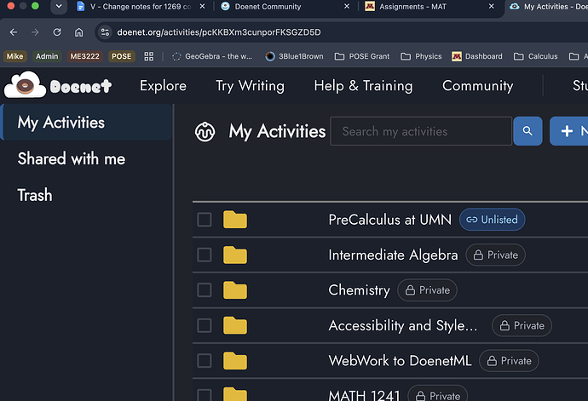This screenshot has height=401, width=588.
Task: Open the Intermediate Algebra folder name
Action: pyautogui.click(x=393, y=255)
